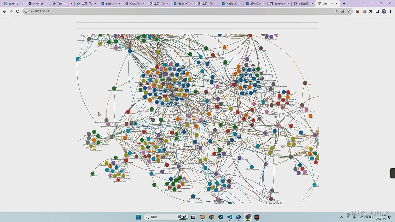
Task: Select the d3-hierarchy graph node
Action: click(116, 48)
